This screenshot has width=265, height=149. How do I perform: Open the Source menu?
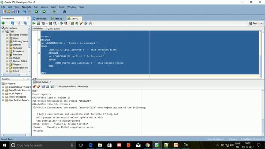(x=44, y=7)
